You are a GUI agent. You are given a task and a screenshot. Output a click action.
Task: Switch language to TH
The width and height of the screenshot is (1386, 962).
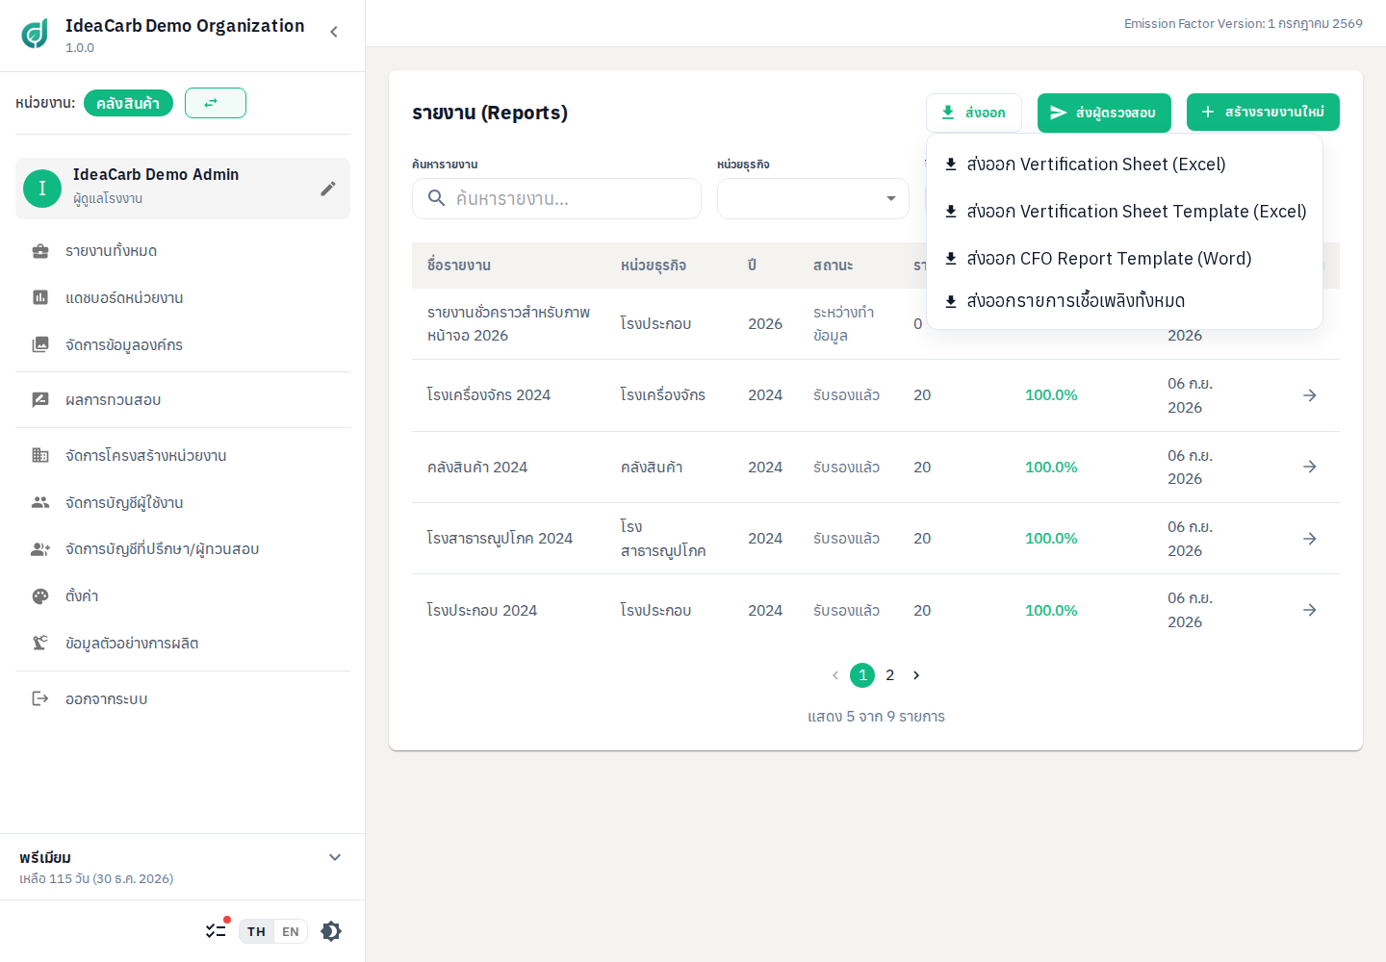(x=256, y=931)
